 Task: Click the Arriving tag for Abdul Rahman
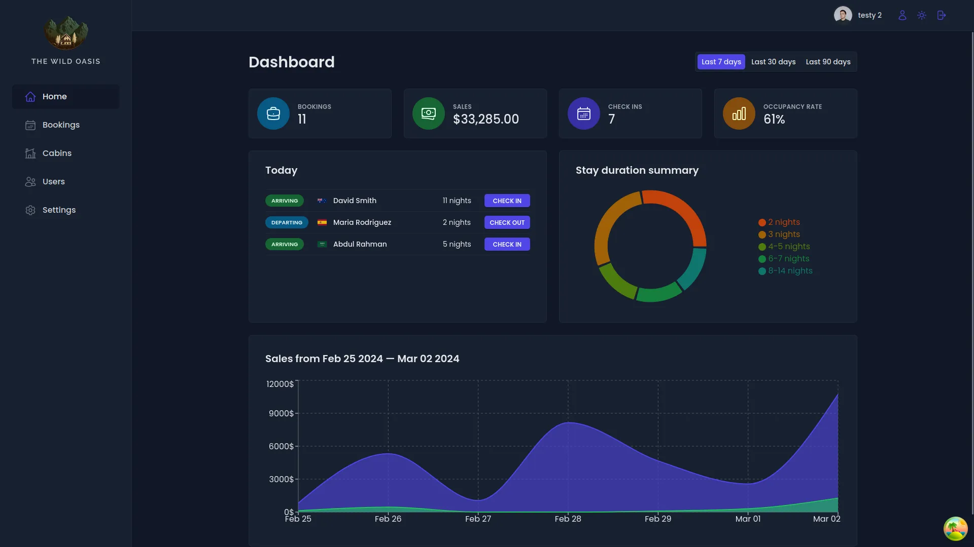coord(285,244)
